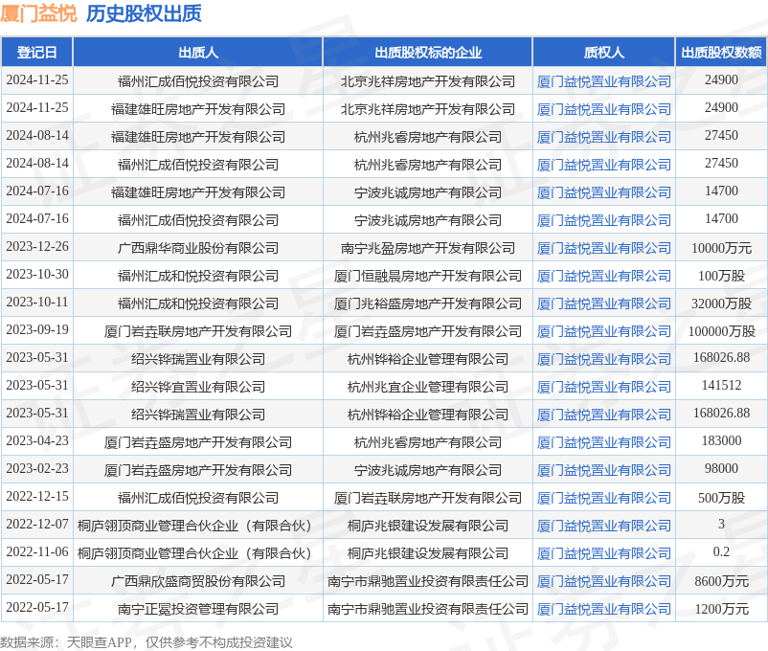Select 厦门岩垚联房地产开发有限公司 in the 2022-12-15 row

[x=428, y=498]
